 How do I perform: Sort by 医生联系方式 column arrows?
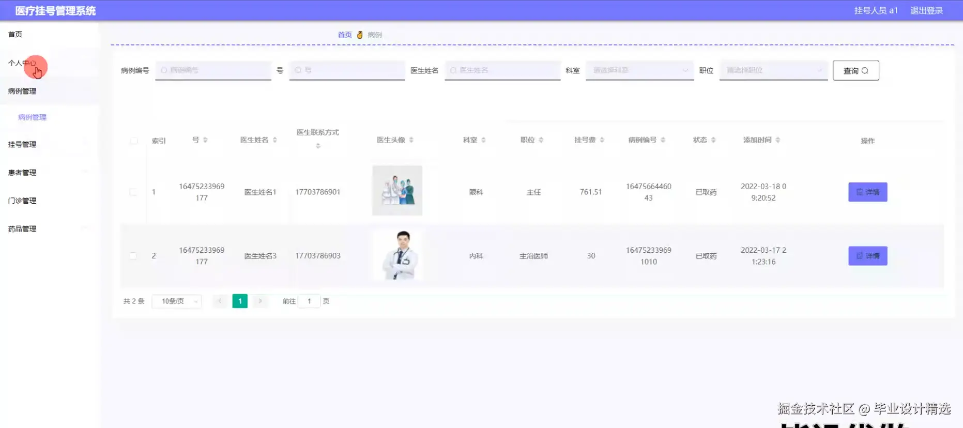(x=318, y=146)
